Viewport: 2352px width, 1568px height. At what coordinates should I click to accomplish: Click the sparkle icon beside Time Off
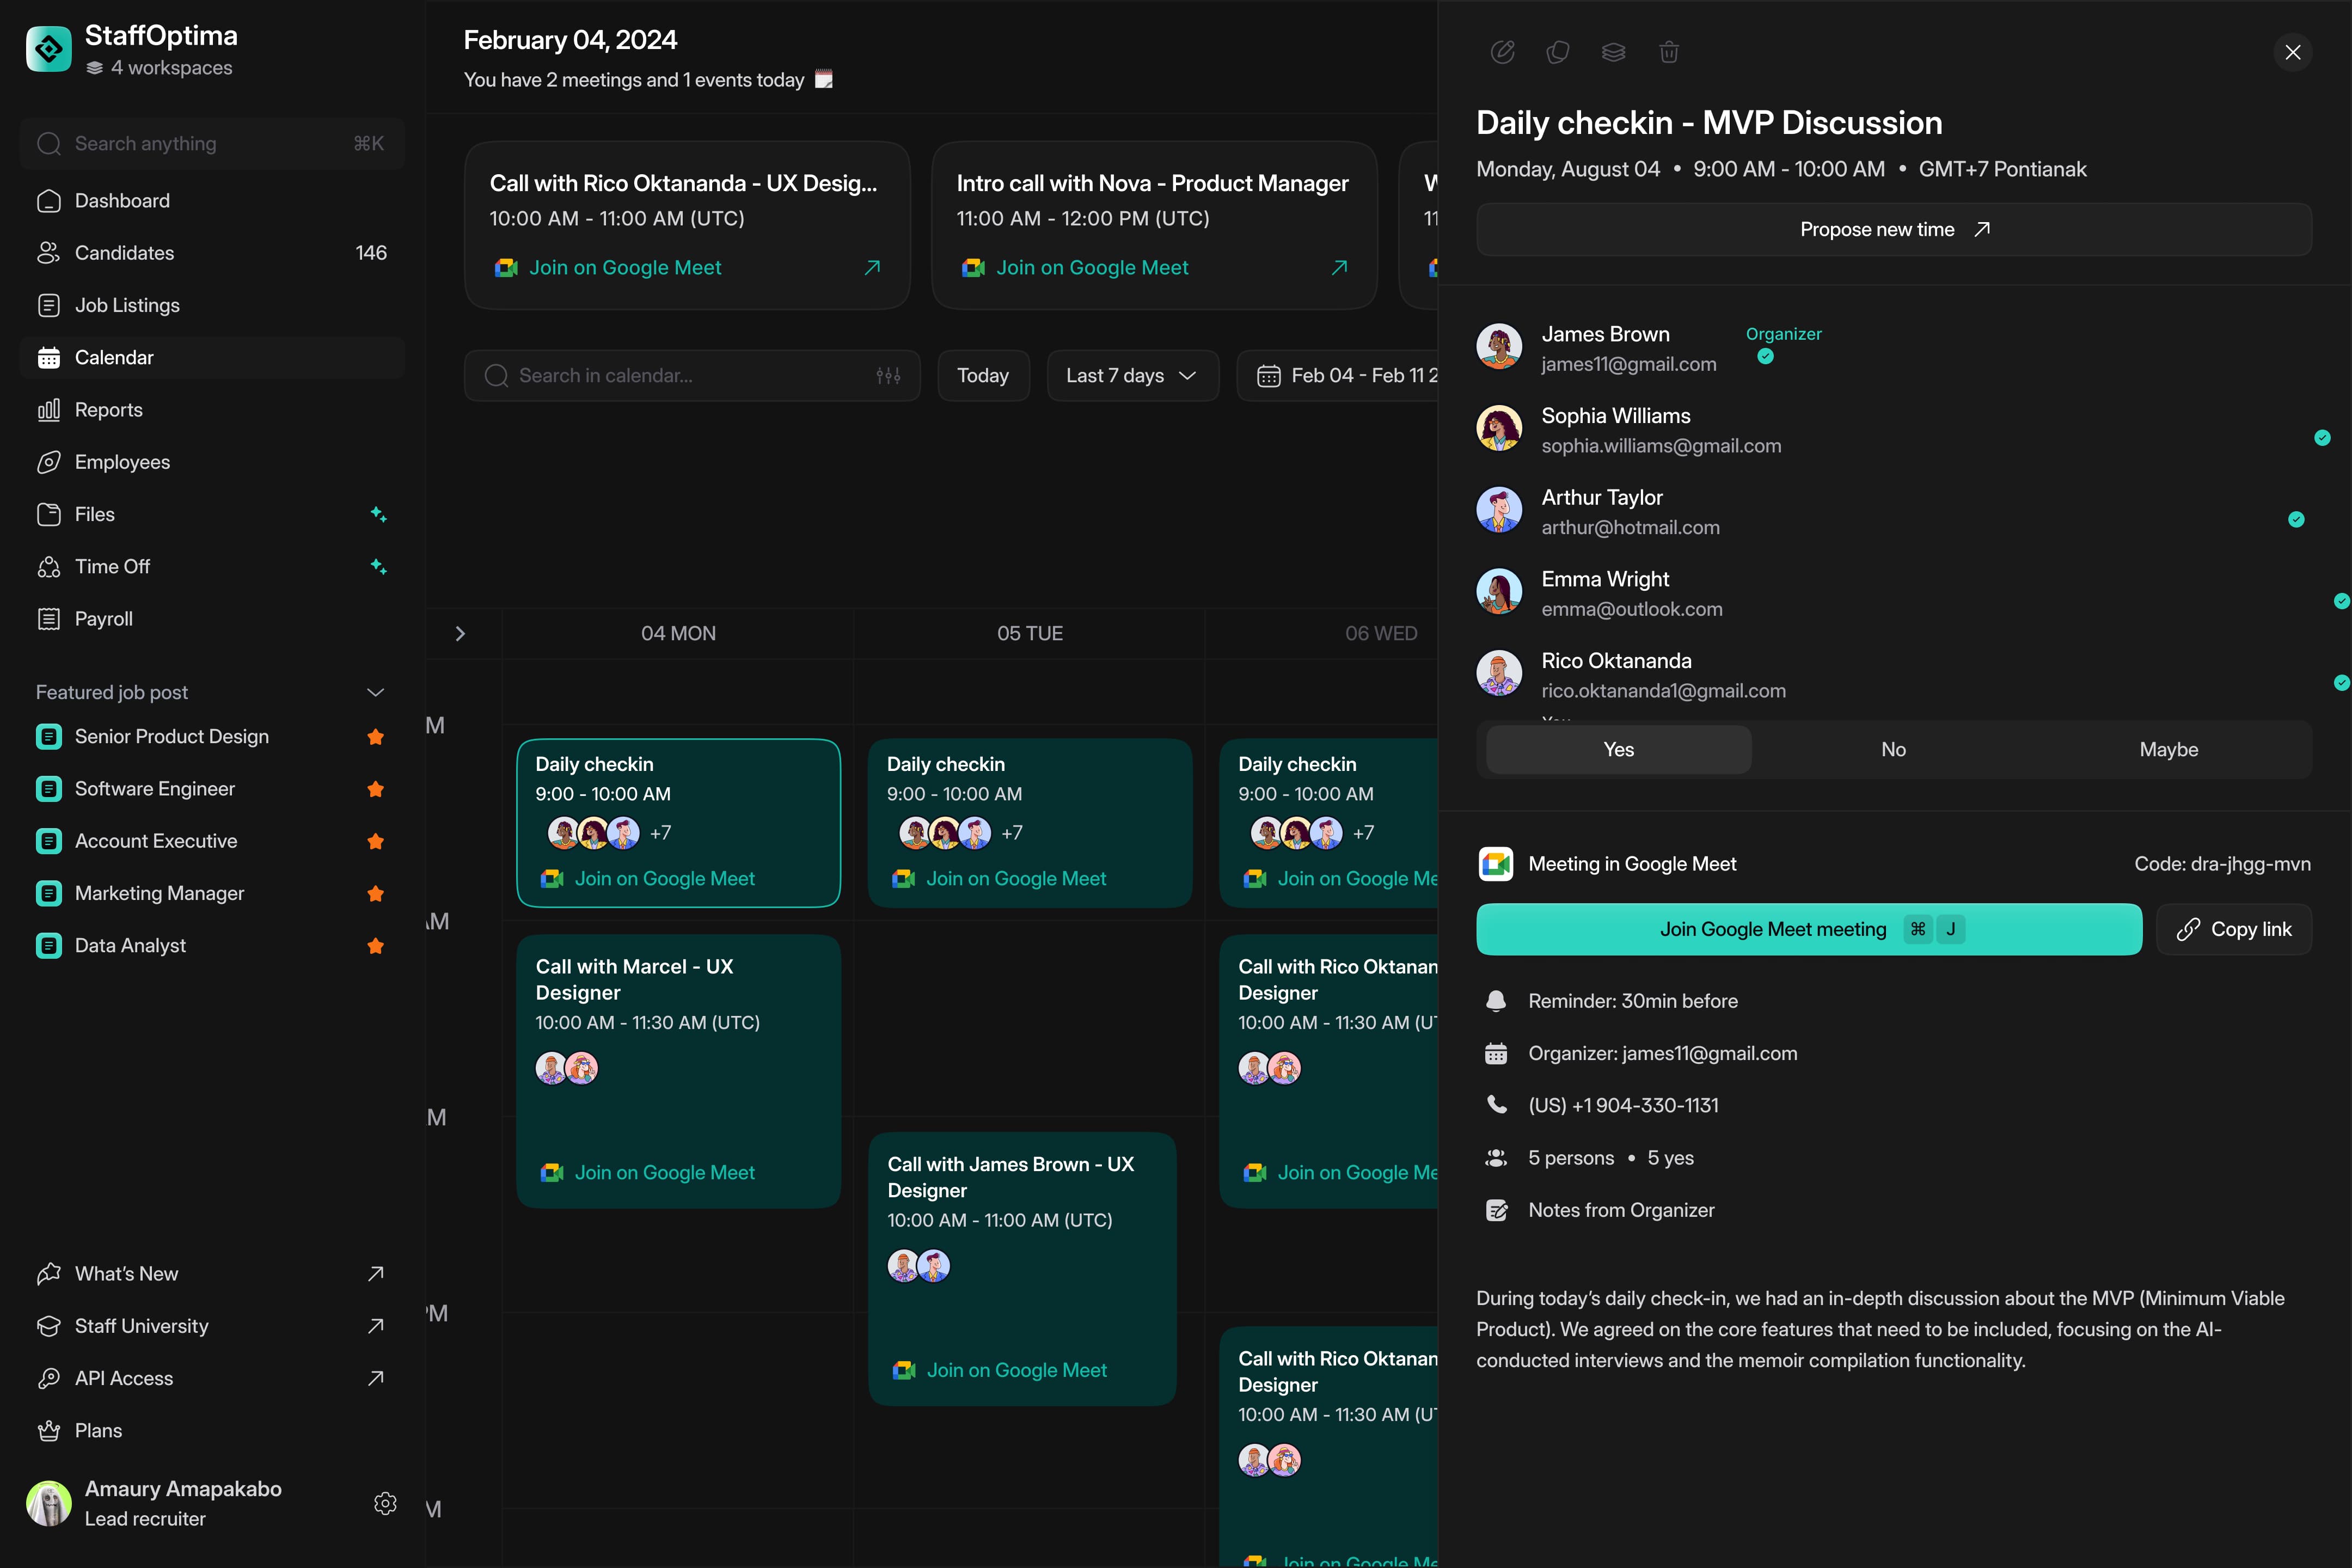[x=378, y=566]
